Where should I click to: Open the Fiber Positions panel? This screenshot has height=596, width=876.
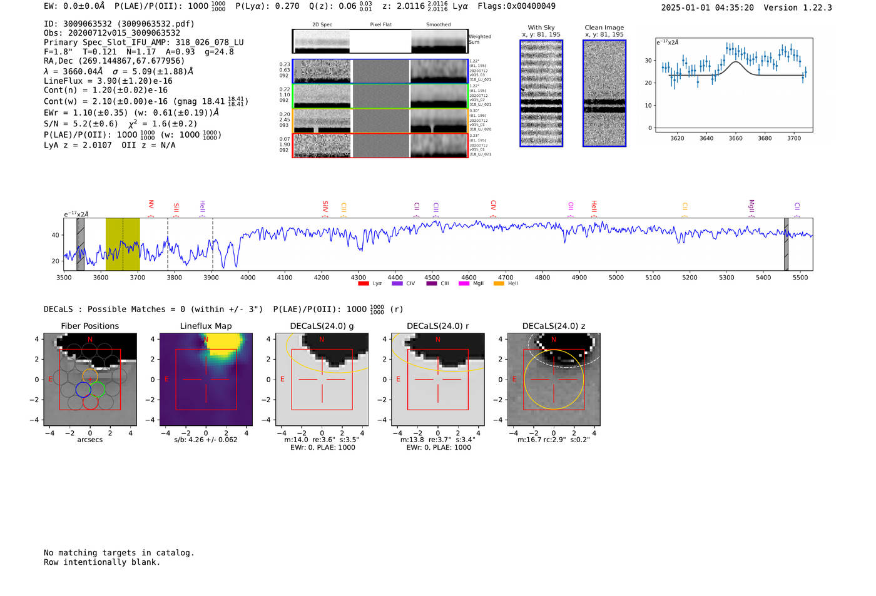(x=90, y=380)
